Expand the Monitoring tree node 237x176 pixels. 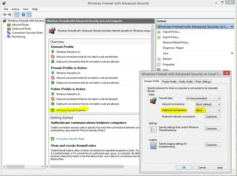click(x=5, y=37)
